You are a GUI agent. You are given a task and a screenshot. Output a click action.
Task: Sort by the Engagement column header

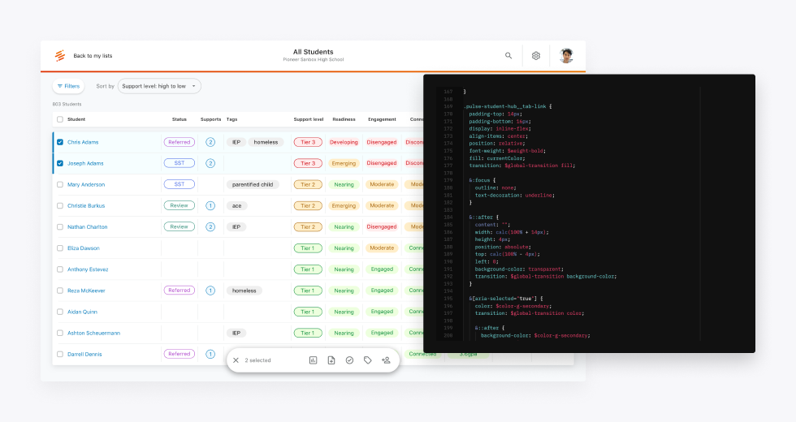[382, 119]
